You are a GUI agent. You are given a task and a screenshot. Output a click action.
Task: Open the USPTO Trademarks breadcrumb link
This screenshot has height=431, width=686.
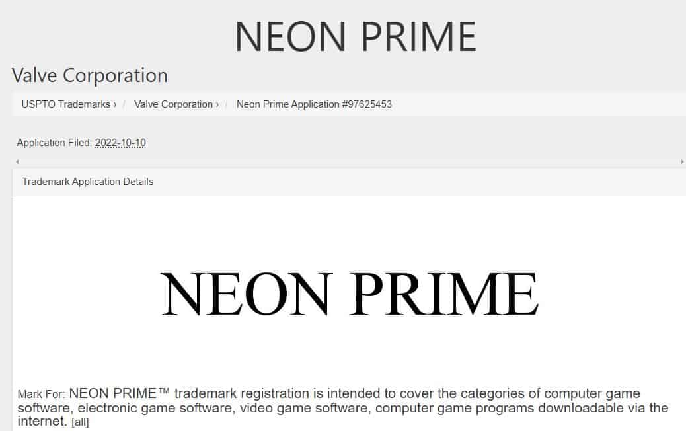(65, 104)
